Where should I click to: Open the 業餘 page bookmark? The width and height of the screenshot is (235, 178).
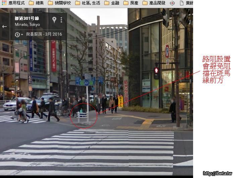point(186,3)
